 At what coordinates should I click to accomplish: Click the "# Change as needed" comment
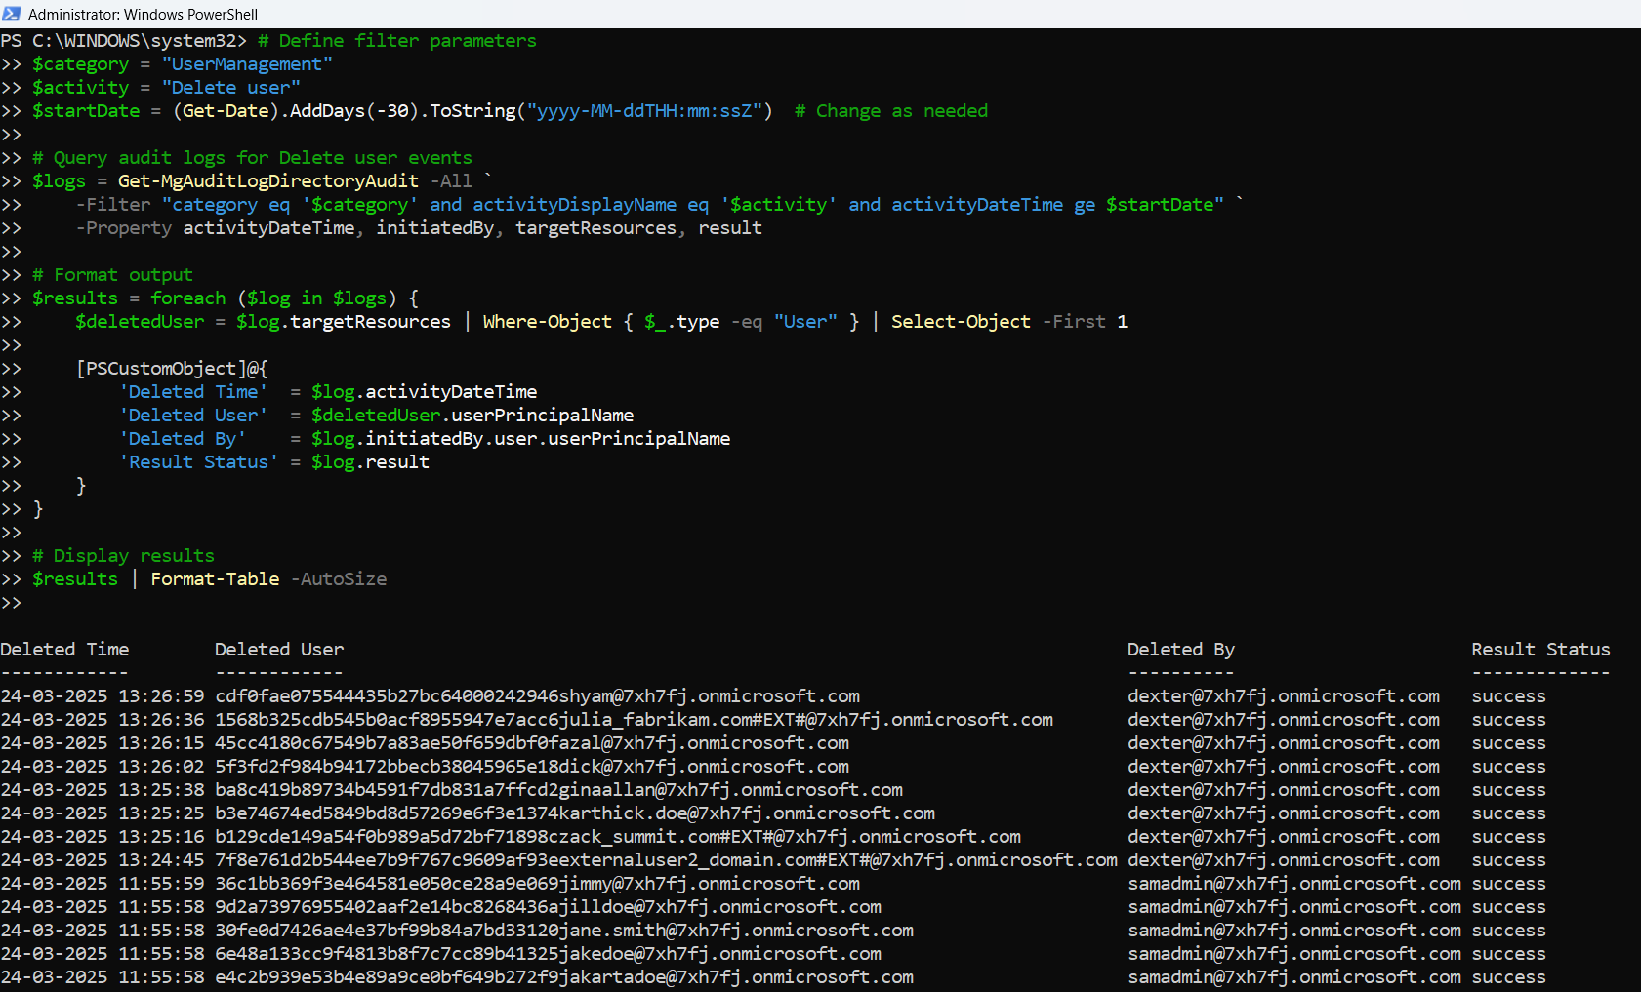point(890,111)
